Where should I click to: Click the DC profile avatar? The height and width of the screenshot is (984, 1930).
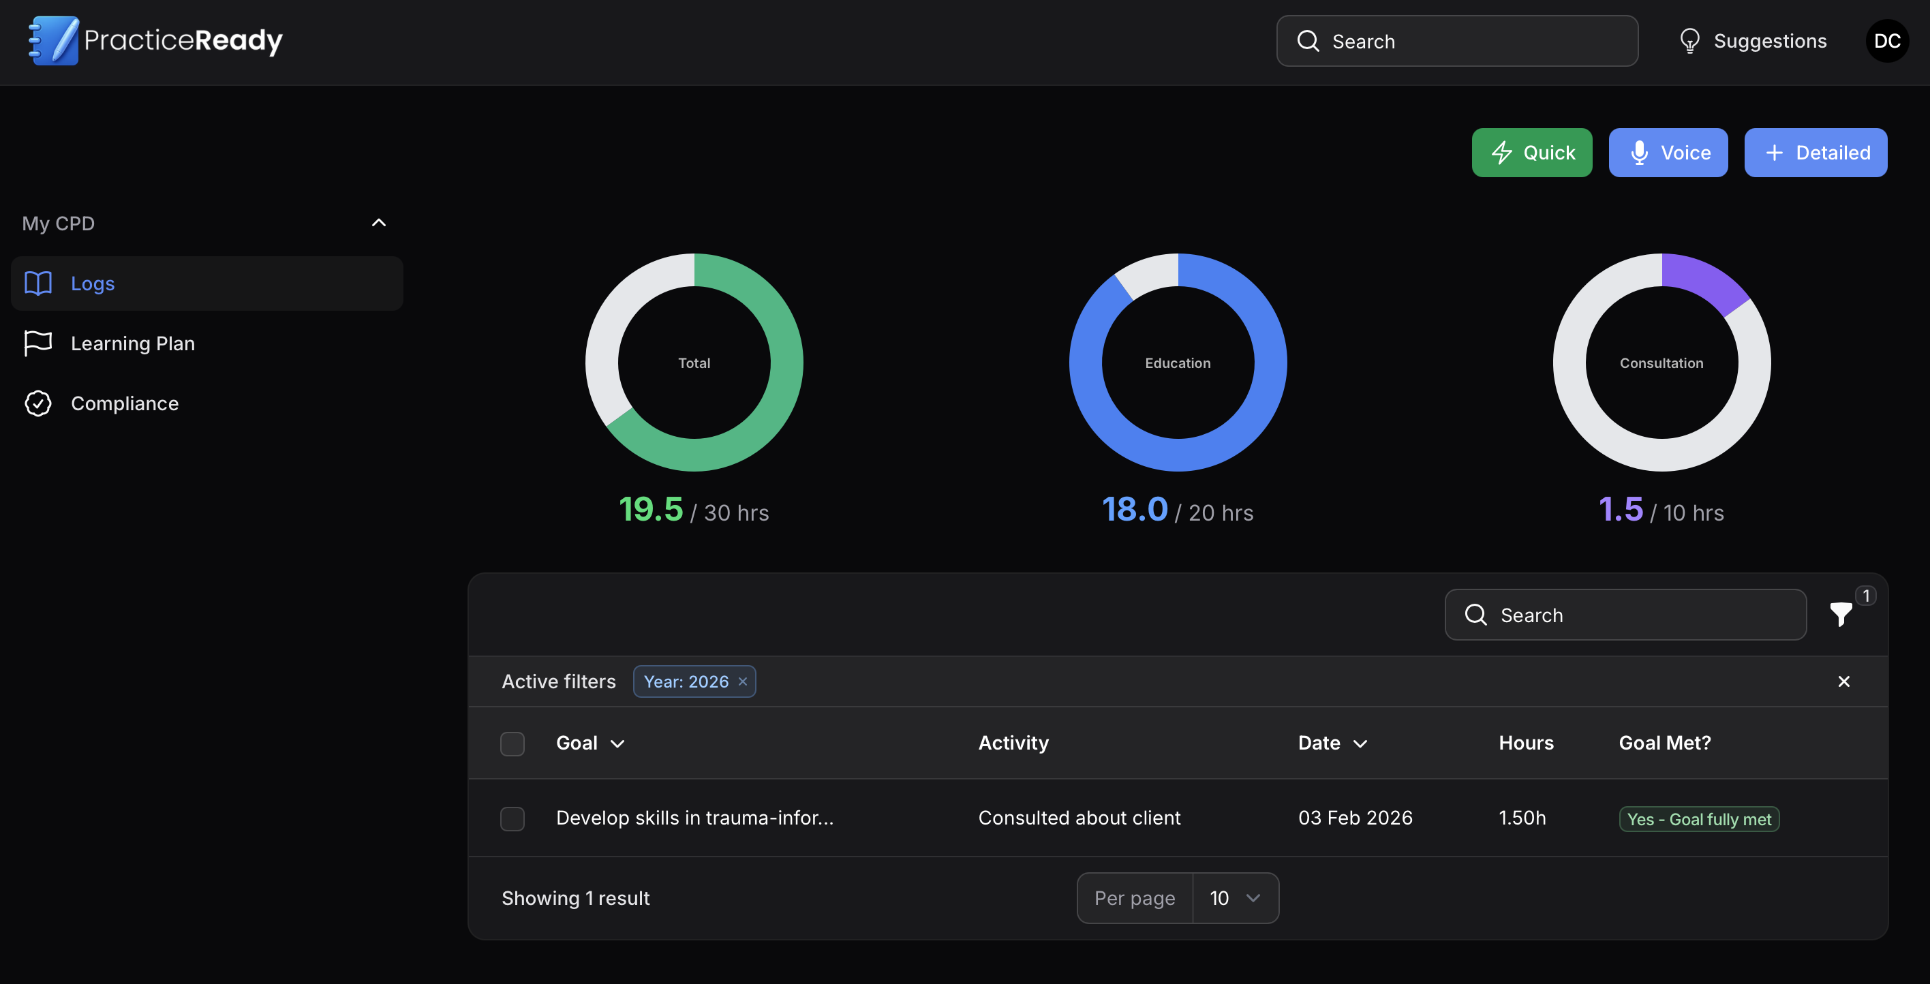pyautogui.click(x=1887, y=40)
